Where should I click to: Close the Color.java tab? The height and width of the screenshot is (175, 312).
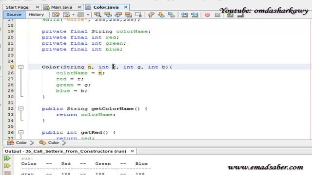[126, 7]
